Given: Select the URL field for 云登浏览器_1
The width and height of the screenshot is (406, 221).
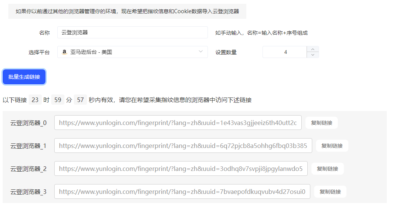Looking at the screenshot, I should [183, 145].
